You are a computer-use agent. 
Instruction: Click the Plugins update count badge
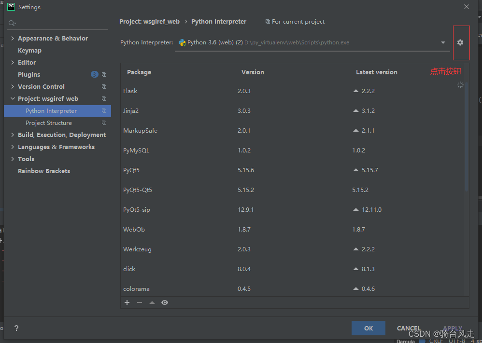coord(94,74)
